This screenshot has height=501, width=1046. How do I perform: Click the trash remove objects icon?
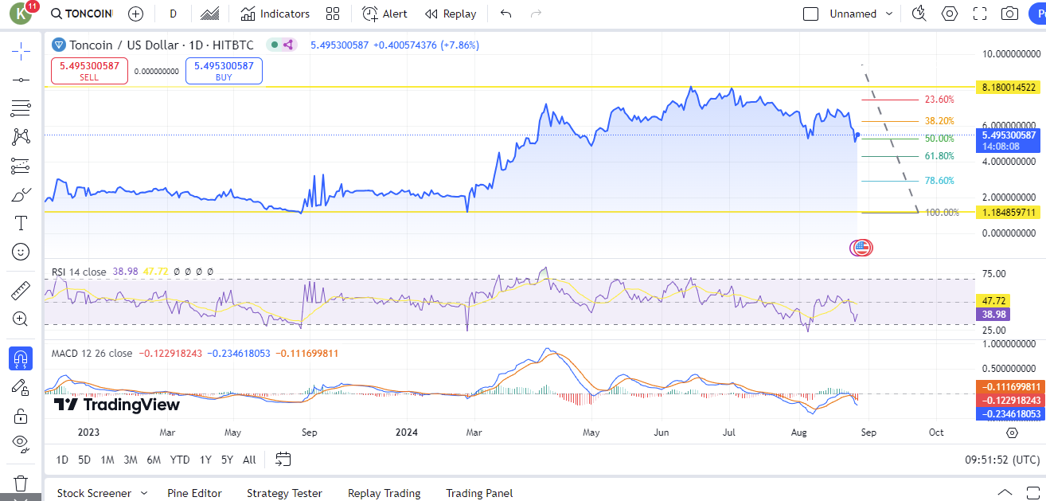click(x=21, y=483)
